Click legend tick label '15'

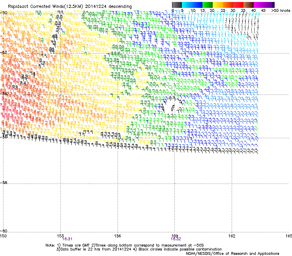coord(202,11)
